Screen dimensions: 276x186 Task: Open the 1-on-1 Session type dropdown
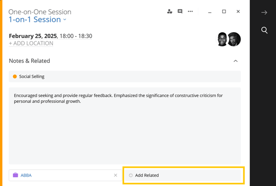(x=38, y=19)
